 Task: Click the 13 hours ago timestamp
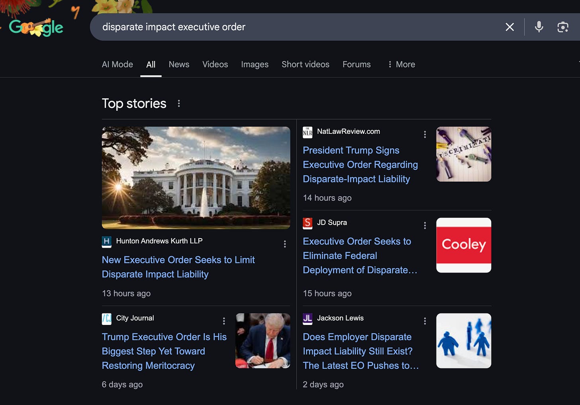[126, 293]
